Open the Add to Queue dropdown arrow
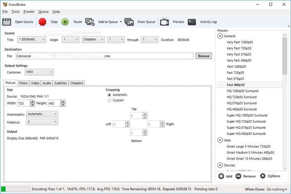 tap(121, 22)
